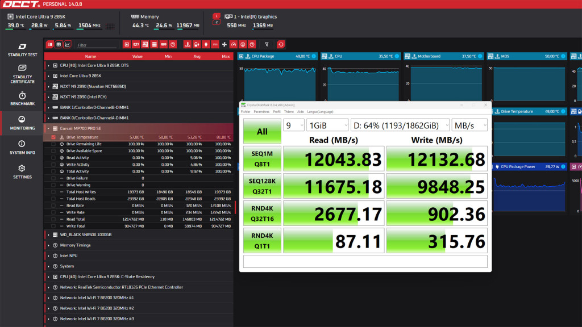
Task: Run the SEQ128K Q32T1 test button
Action: (x=262, y=186)
